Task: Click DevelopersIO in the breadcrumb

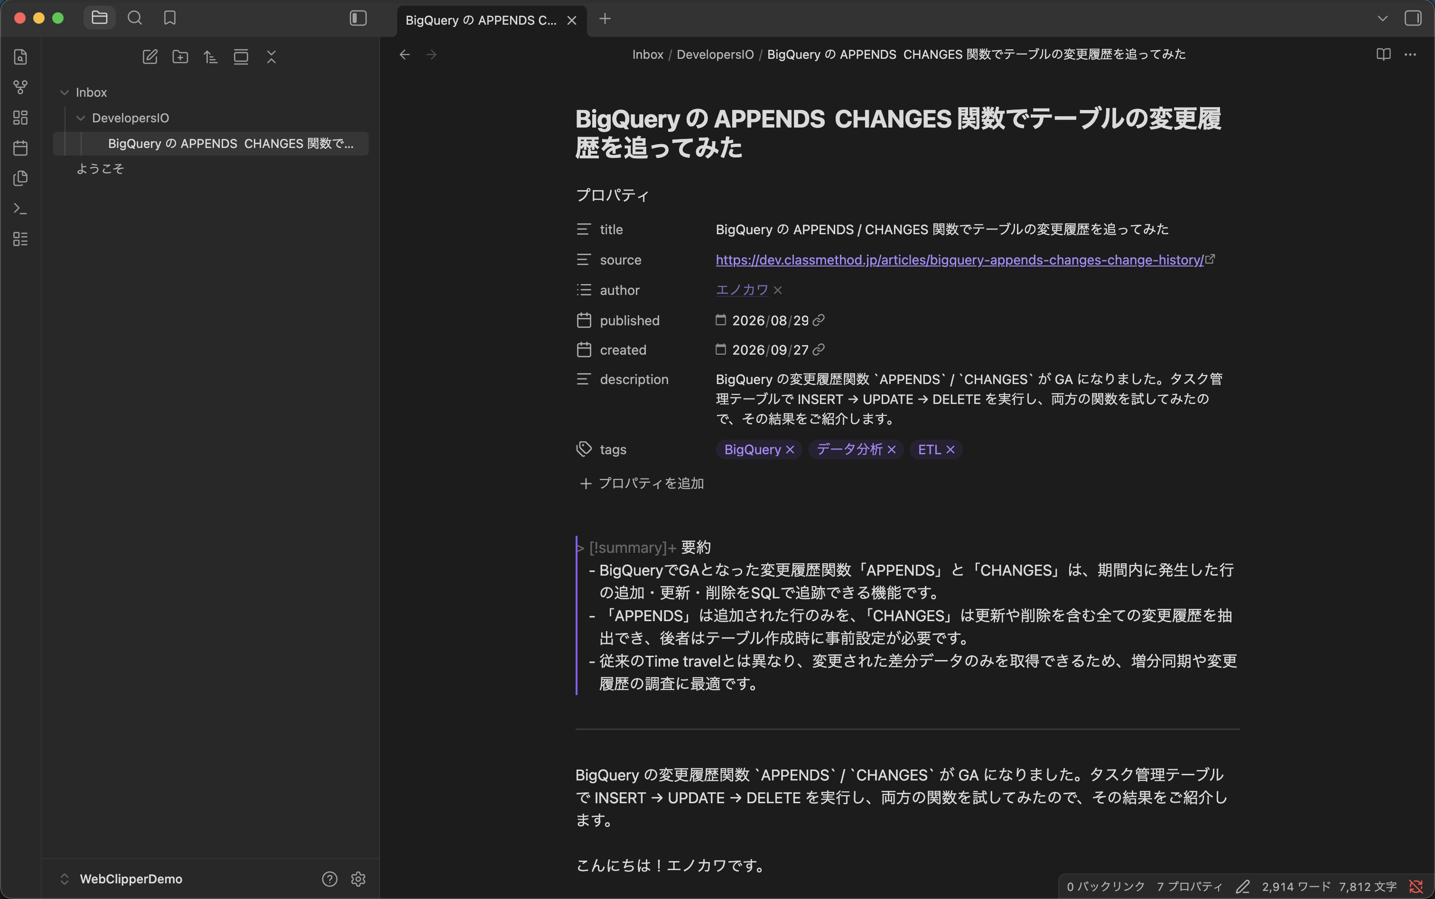Action: (715, 55)
